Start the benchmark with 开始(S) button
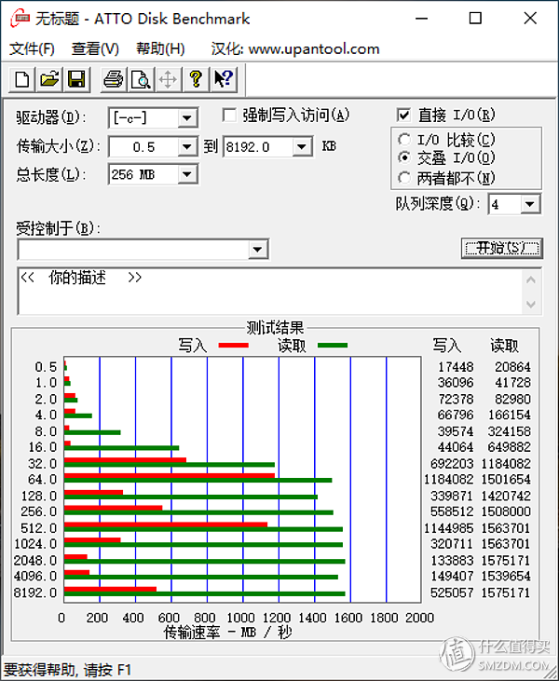The image size is (559, 681). (501, 248)
